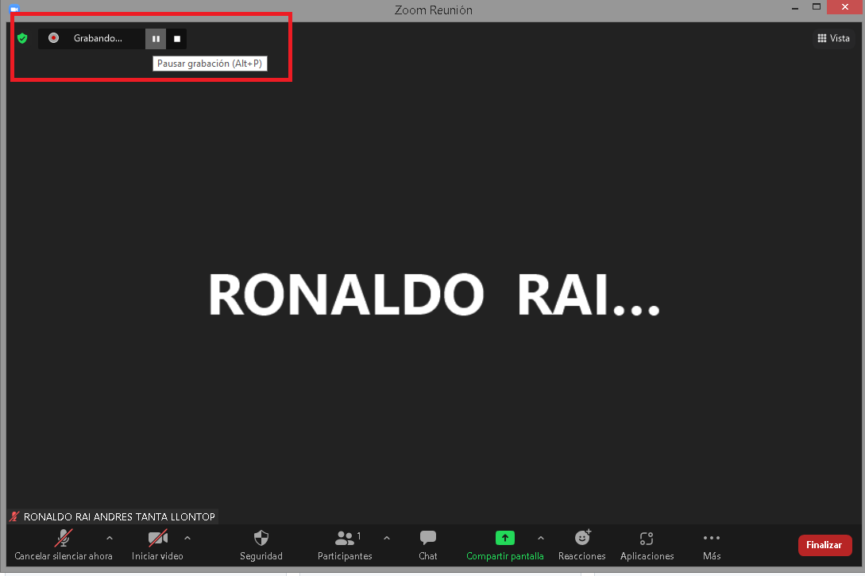Click Compartir pantalla to share screen

pos(505,545)
